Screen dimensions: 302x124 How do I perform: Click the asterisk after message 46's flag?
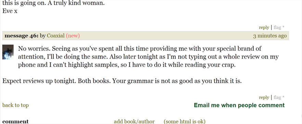tap(283, 97)
